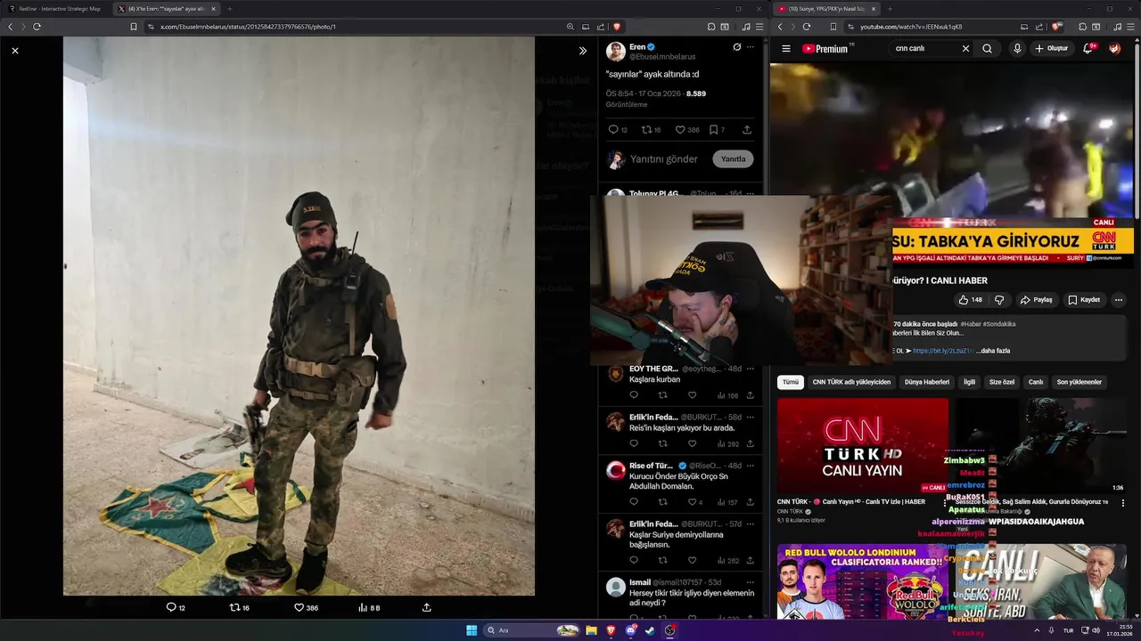1141x641 pixels.
Task: Repost using icon below the photo
Action: pos(235,607)
